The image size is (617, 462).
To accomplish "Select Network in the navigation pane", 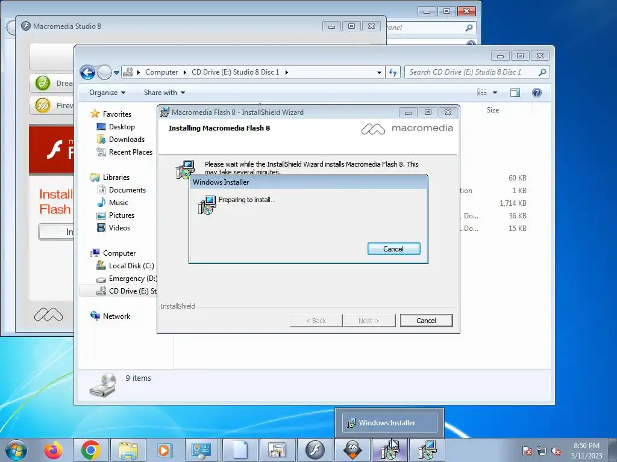I will pos(116,316).
